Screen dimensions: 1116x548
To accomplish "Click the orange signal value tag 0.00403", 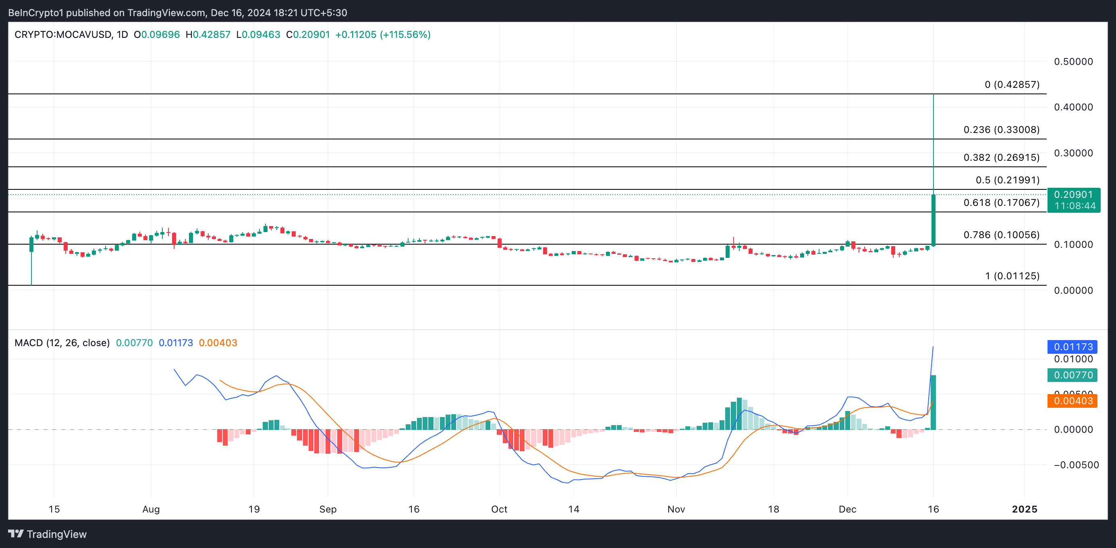I will [1072, 401].
